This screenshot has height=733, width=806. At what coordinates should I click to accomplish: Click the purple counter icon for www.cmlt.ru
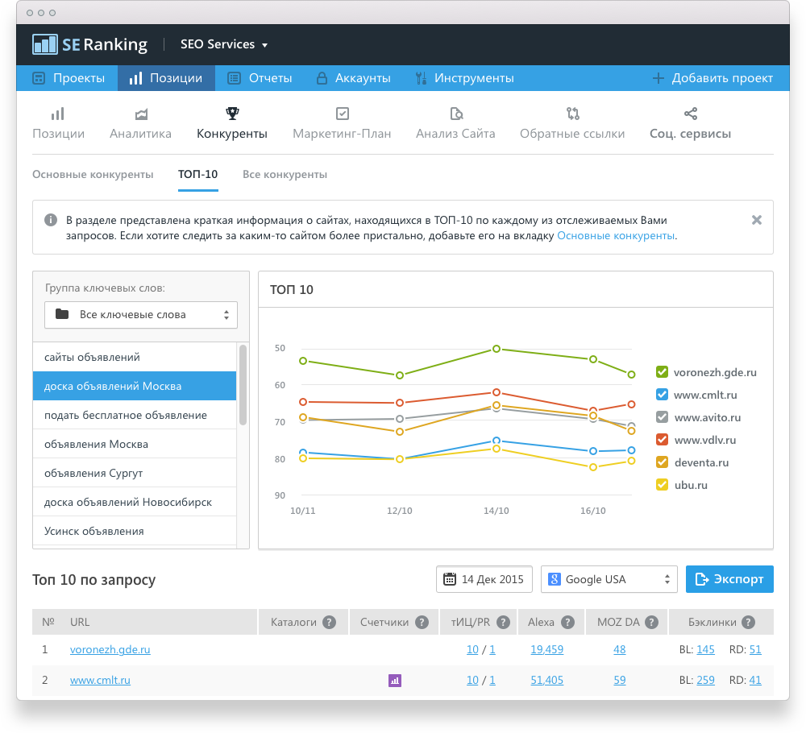point(395,681)
